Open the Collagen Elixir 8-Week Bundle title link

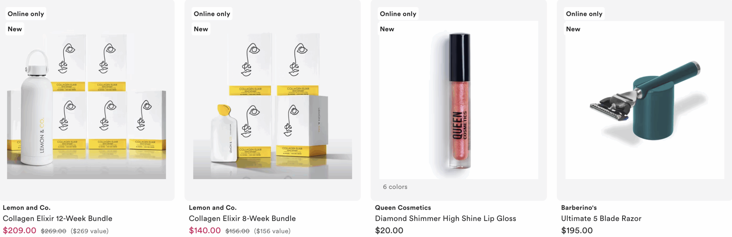coord(242,218)
